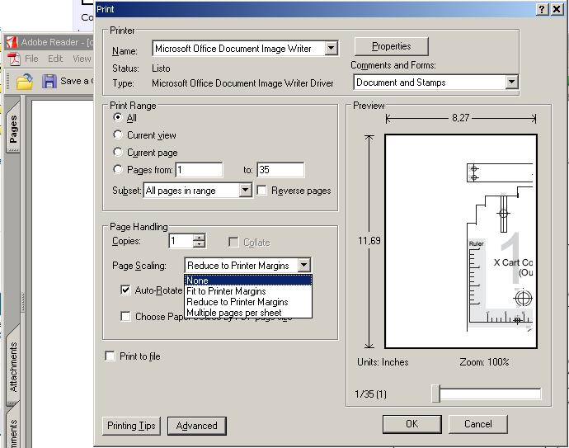Click the Pages from input field
Screen dimensions: 569x448
pos(199,170)
